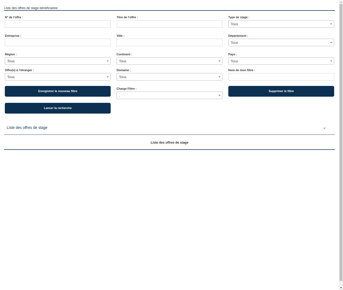Image resolution: width=343 pixels, height=290 pixels.
Task: Open the "Offre(s) à l'étranger" dropdown
Action: [x=58, y=77]
